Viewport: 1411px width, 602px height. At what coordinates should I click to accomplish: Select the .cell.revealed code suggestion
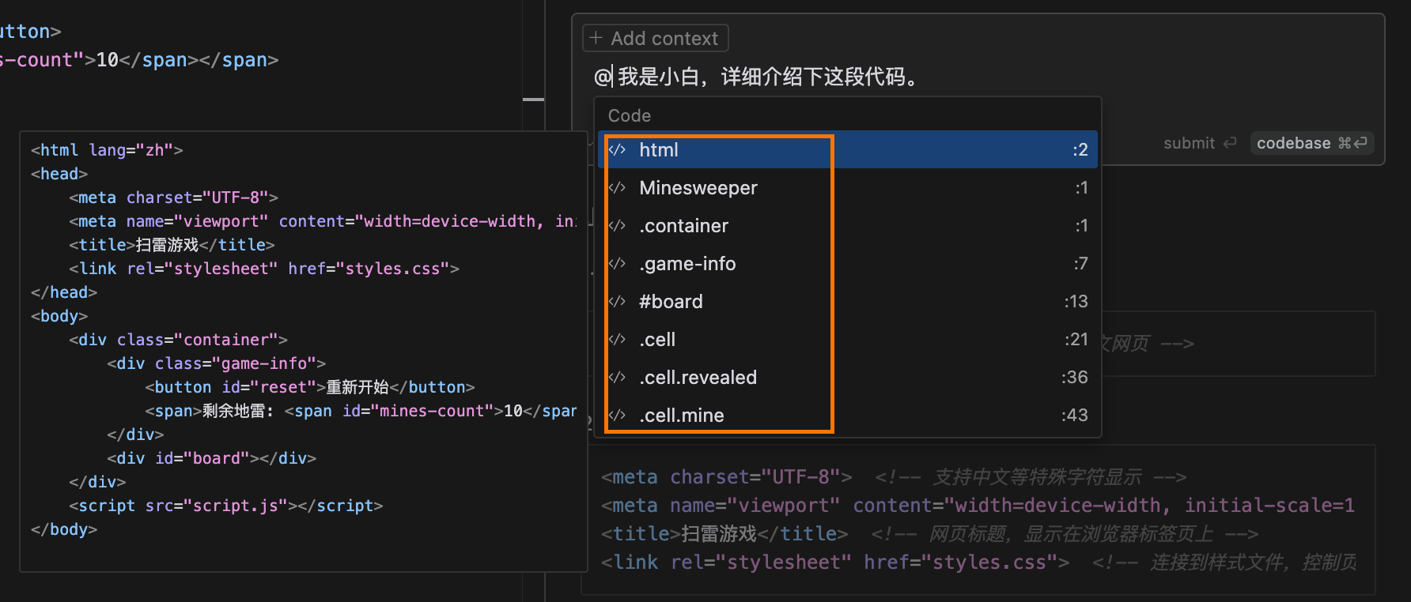tap(848, 377)
